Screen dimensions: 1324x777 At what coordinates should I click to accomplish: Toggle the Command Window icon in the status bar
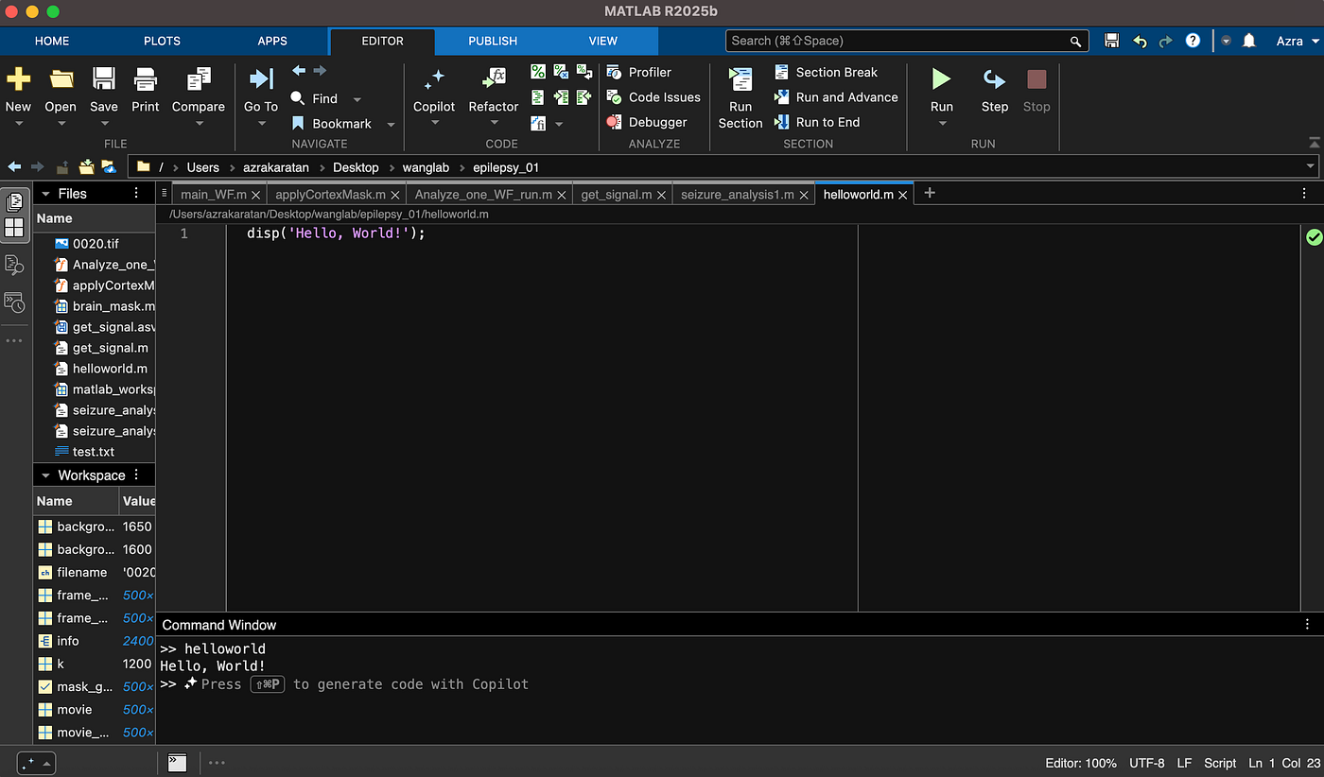click(x=177, y=762)
